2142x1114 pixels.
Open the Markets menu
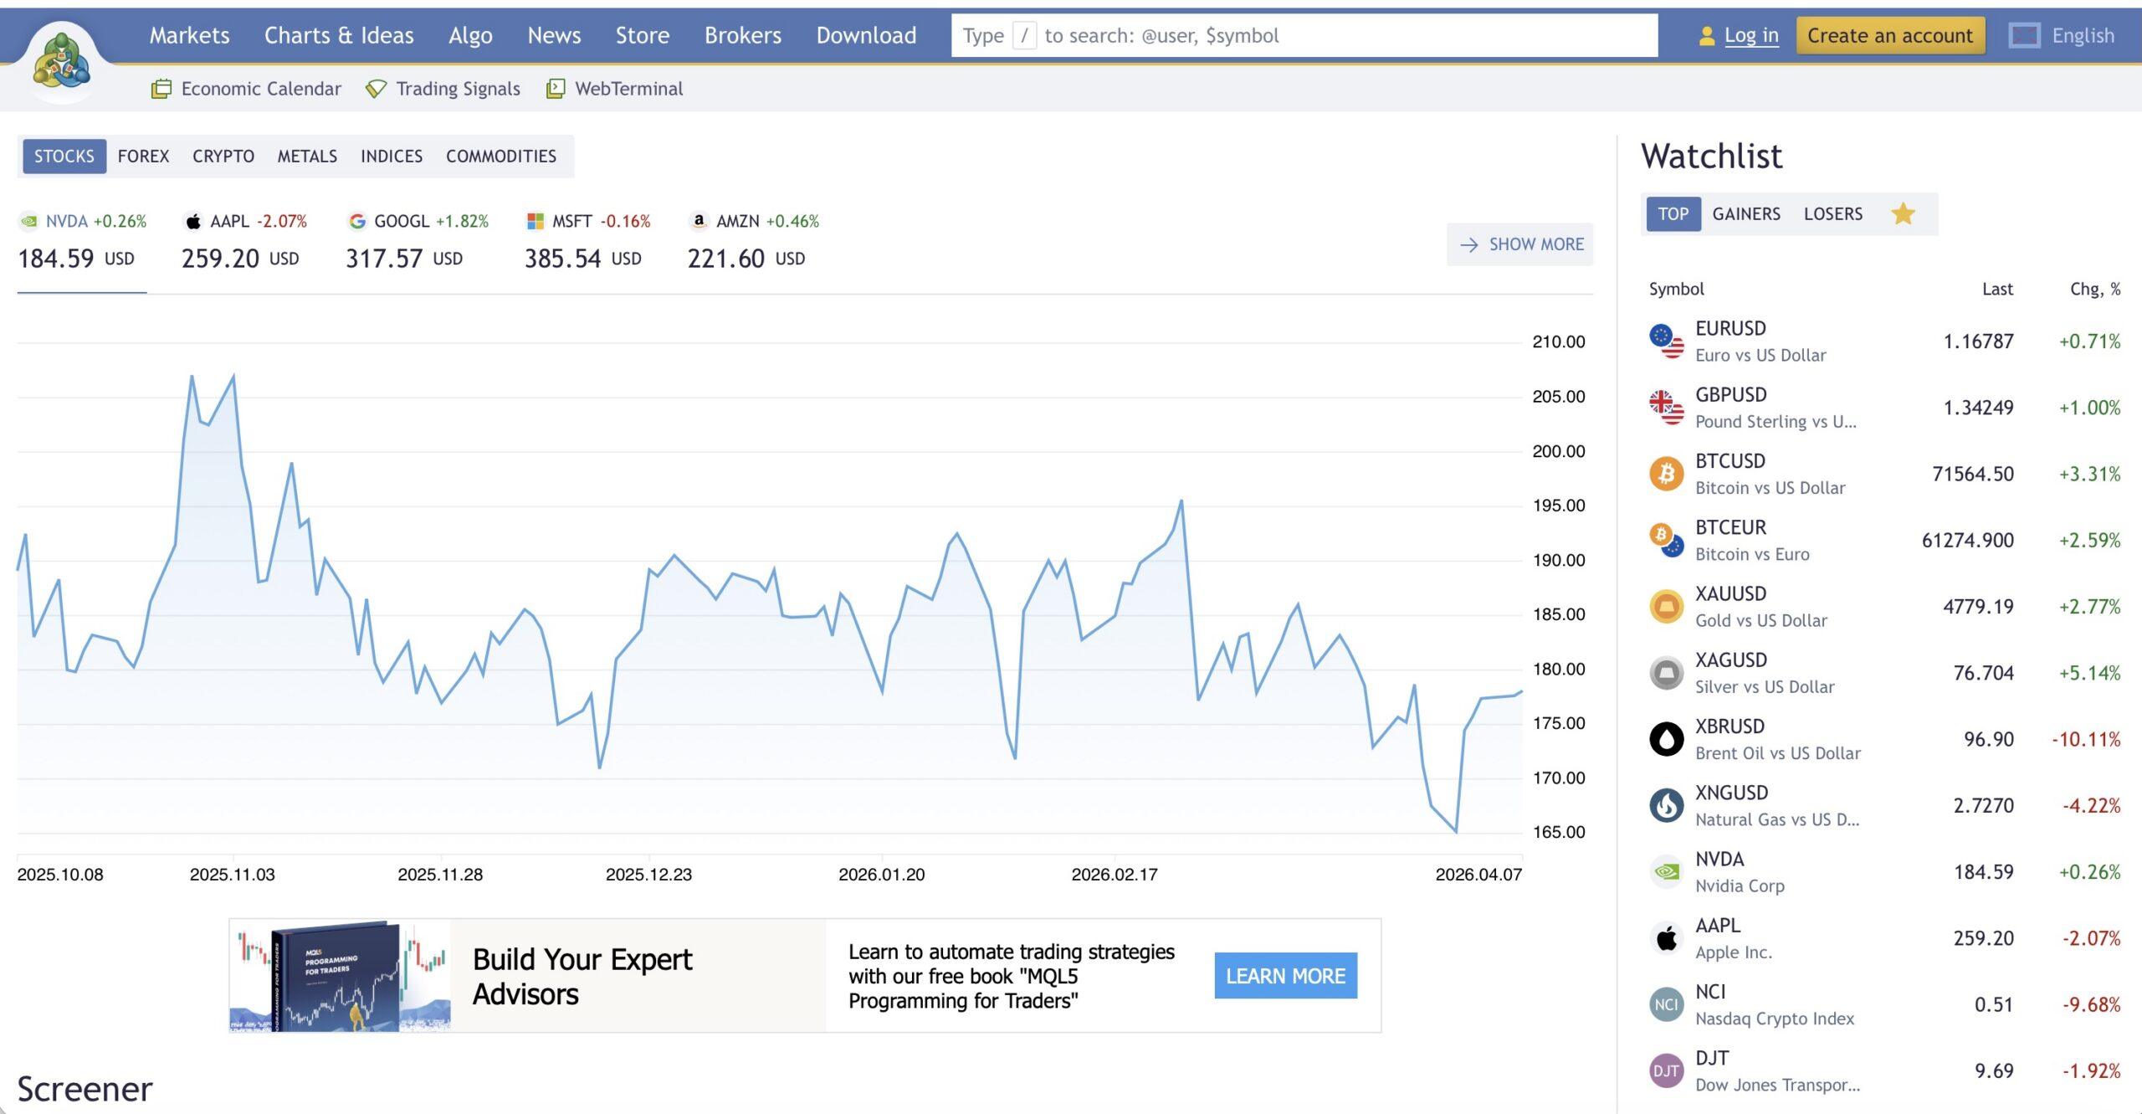190,35
